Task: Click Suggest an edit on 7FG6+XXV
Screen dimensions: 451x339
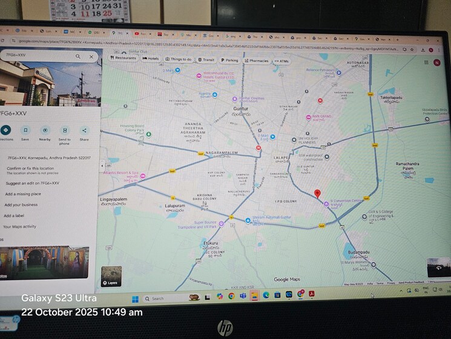Action: pos(33,183)
